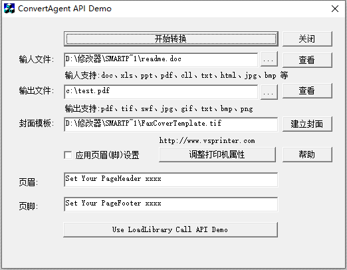Click the http://www.vsprinter.com link text

point(207,140)
